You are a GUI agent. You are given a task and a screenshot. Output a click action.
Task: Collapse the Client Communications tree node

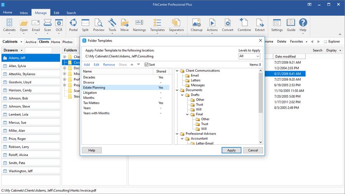point(177,71)
